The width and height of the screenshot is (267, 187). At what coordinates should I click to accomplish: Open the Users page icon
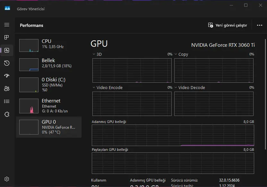pyautogui.click(x=7, y=88)
